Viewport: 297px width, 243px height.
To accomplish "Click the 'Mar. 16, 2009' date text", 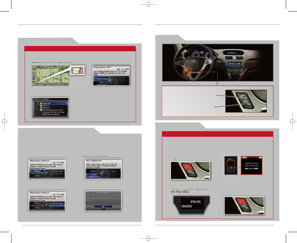I will pos(123,69).
